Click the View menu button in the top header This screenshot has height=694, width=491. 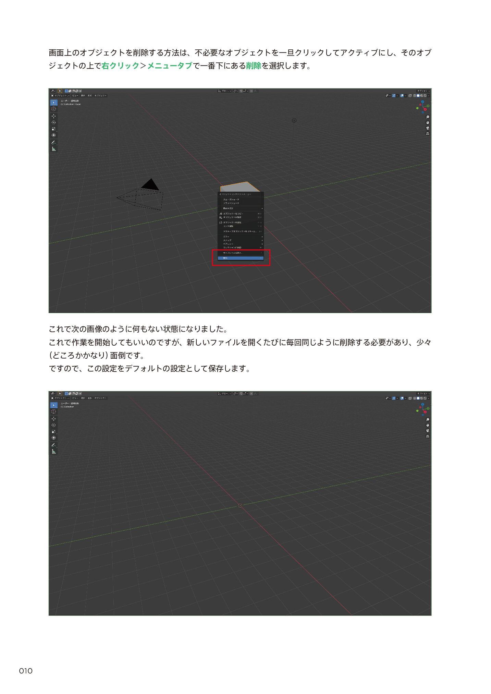(x=75, y=96)
